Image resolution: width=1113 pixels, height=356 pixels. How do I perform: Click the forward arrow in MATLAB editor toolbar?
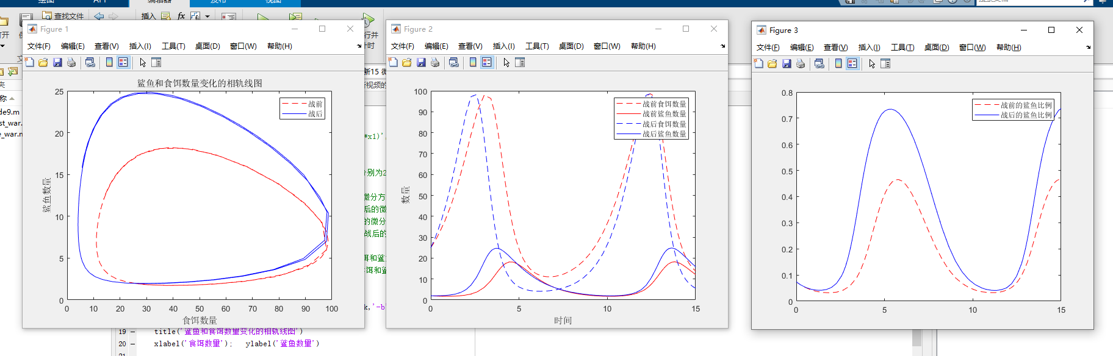click(113, 16)
